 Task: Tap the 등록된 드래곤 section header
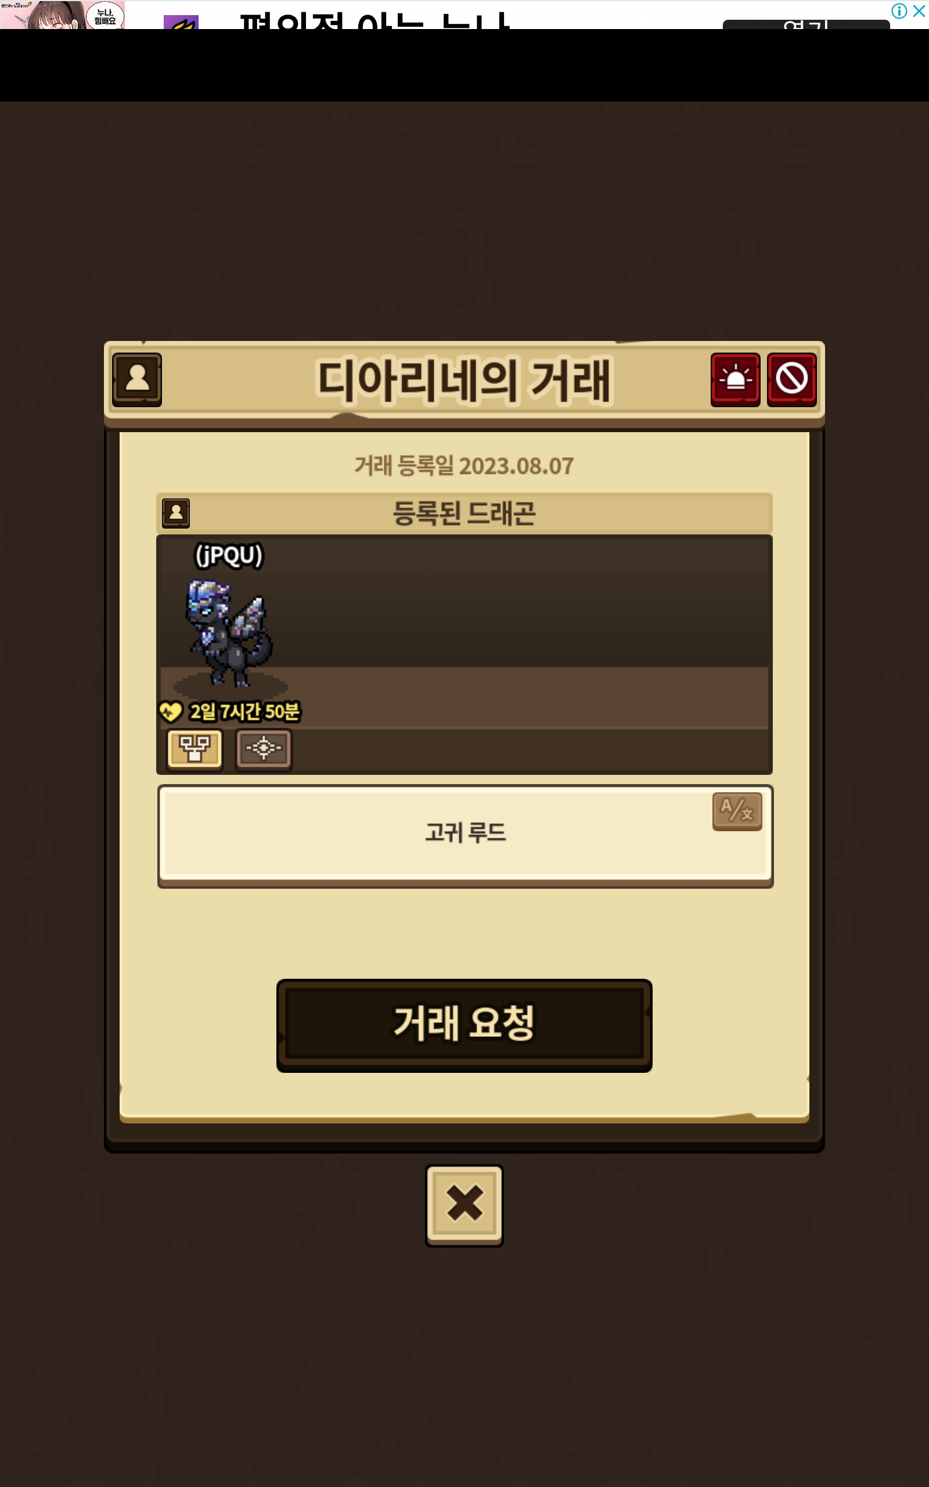[x=464, y=512]
